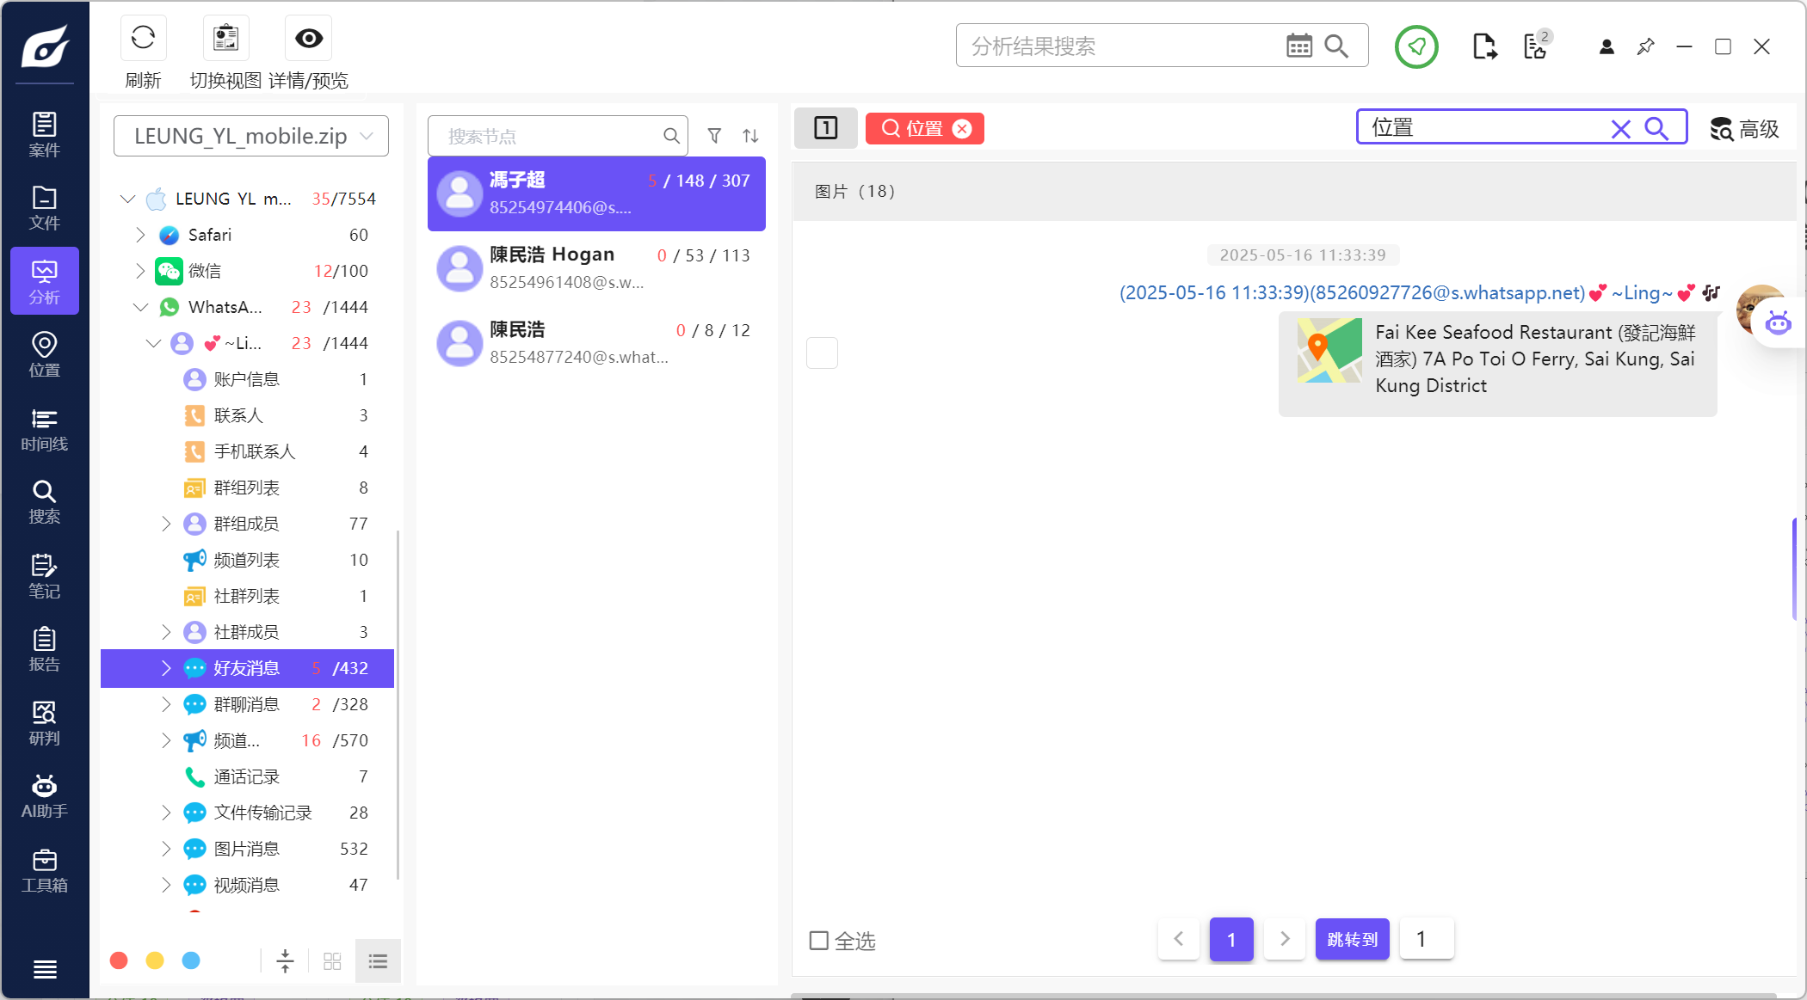Screen dimensions: 1807x1000
Task: Open the Toolbox (工具箱) sidebar icon
Action: tap(44, 870)
